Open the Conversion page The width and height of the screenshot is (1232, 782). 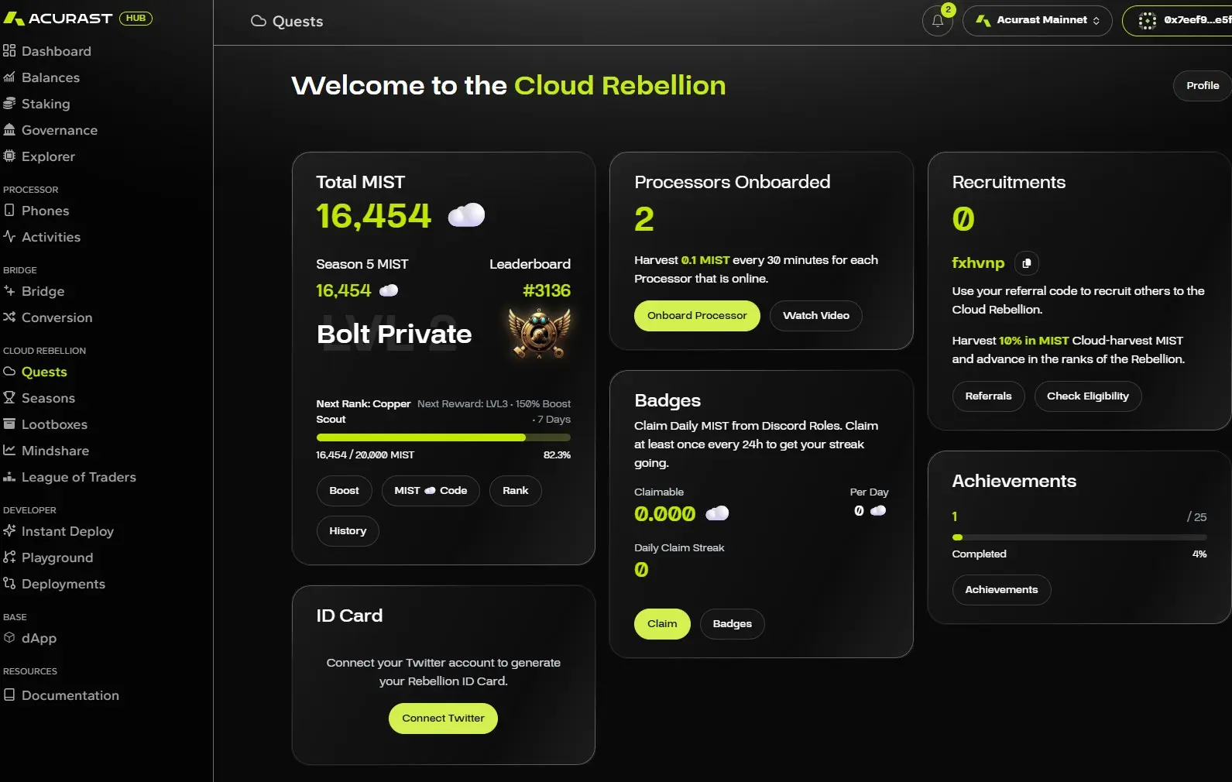pyautogui.click(x=57, y=317)
